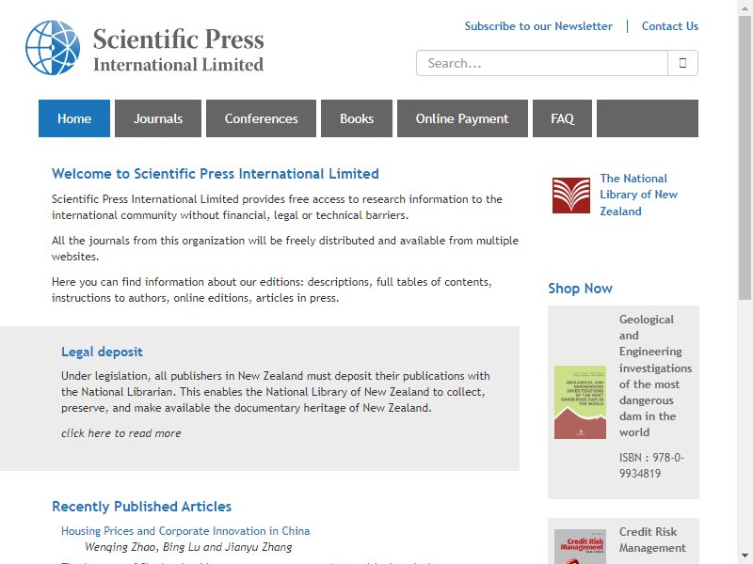Focus the Search input field
This screenshot has height=564, width=753.
coord(542,63)
